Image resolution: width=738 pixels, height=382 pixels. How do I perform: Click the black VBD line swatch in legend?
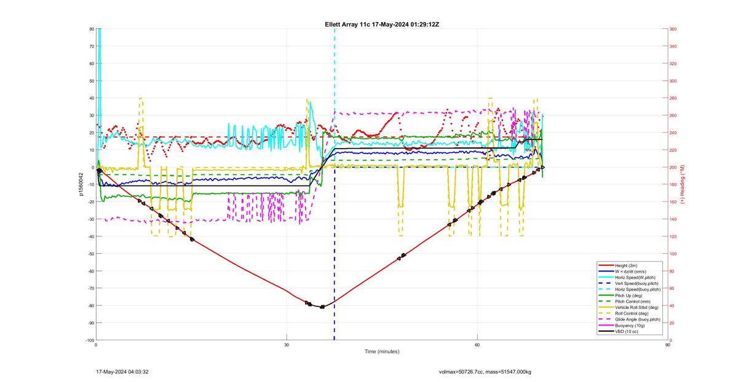pyautogui.click(x=606, y=332)
